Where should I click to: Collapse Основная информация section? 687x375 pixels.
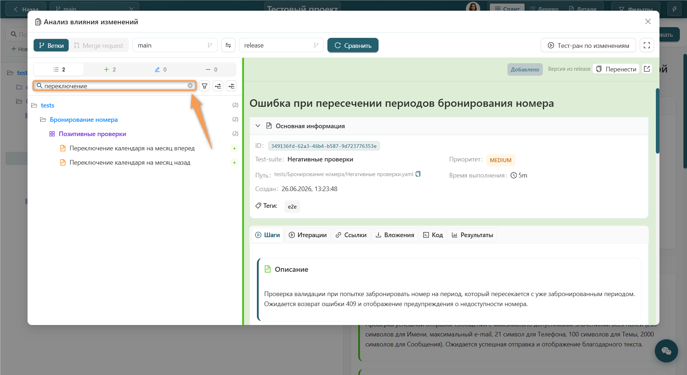pyautogui.click(x=258, y=126)
